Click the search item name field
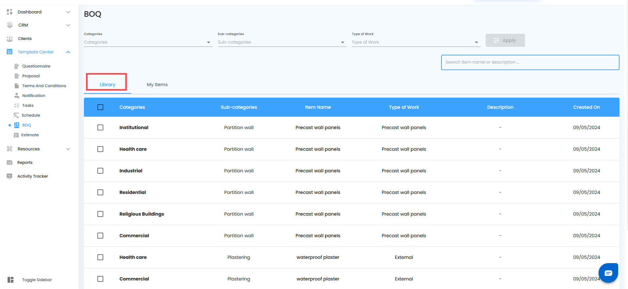628x289 pixels. pyautogui.click(x=530, y=62)
